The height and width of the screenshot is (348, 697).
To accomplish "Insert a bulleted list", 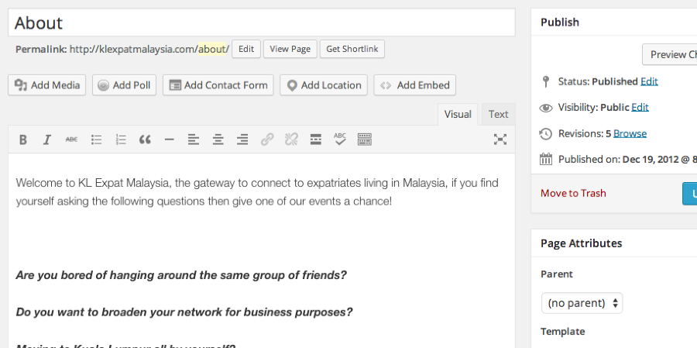I will (x=96, y=140).
